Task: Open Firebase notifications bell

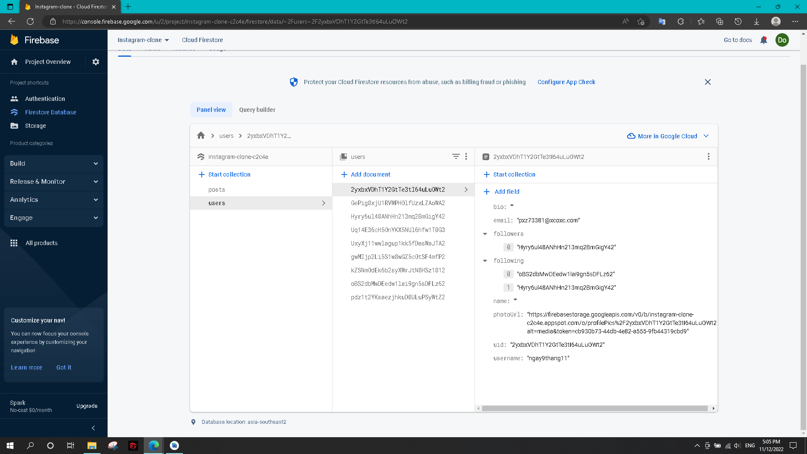Action: click(764, 40)
